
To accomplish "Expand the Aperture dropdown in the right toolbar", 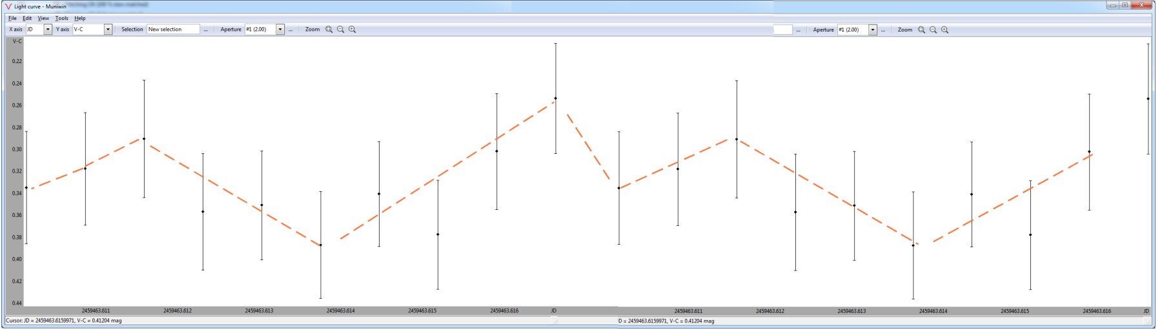I will tap(872, 30).
